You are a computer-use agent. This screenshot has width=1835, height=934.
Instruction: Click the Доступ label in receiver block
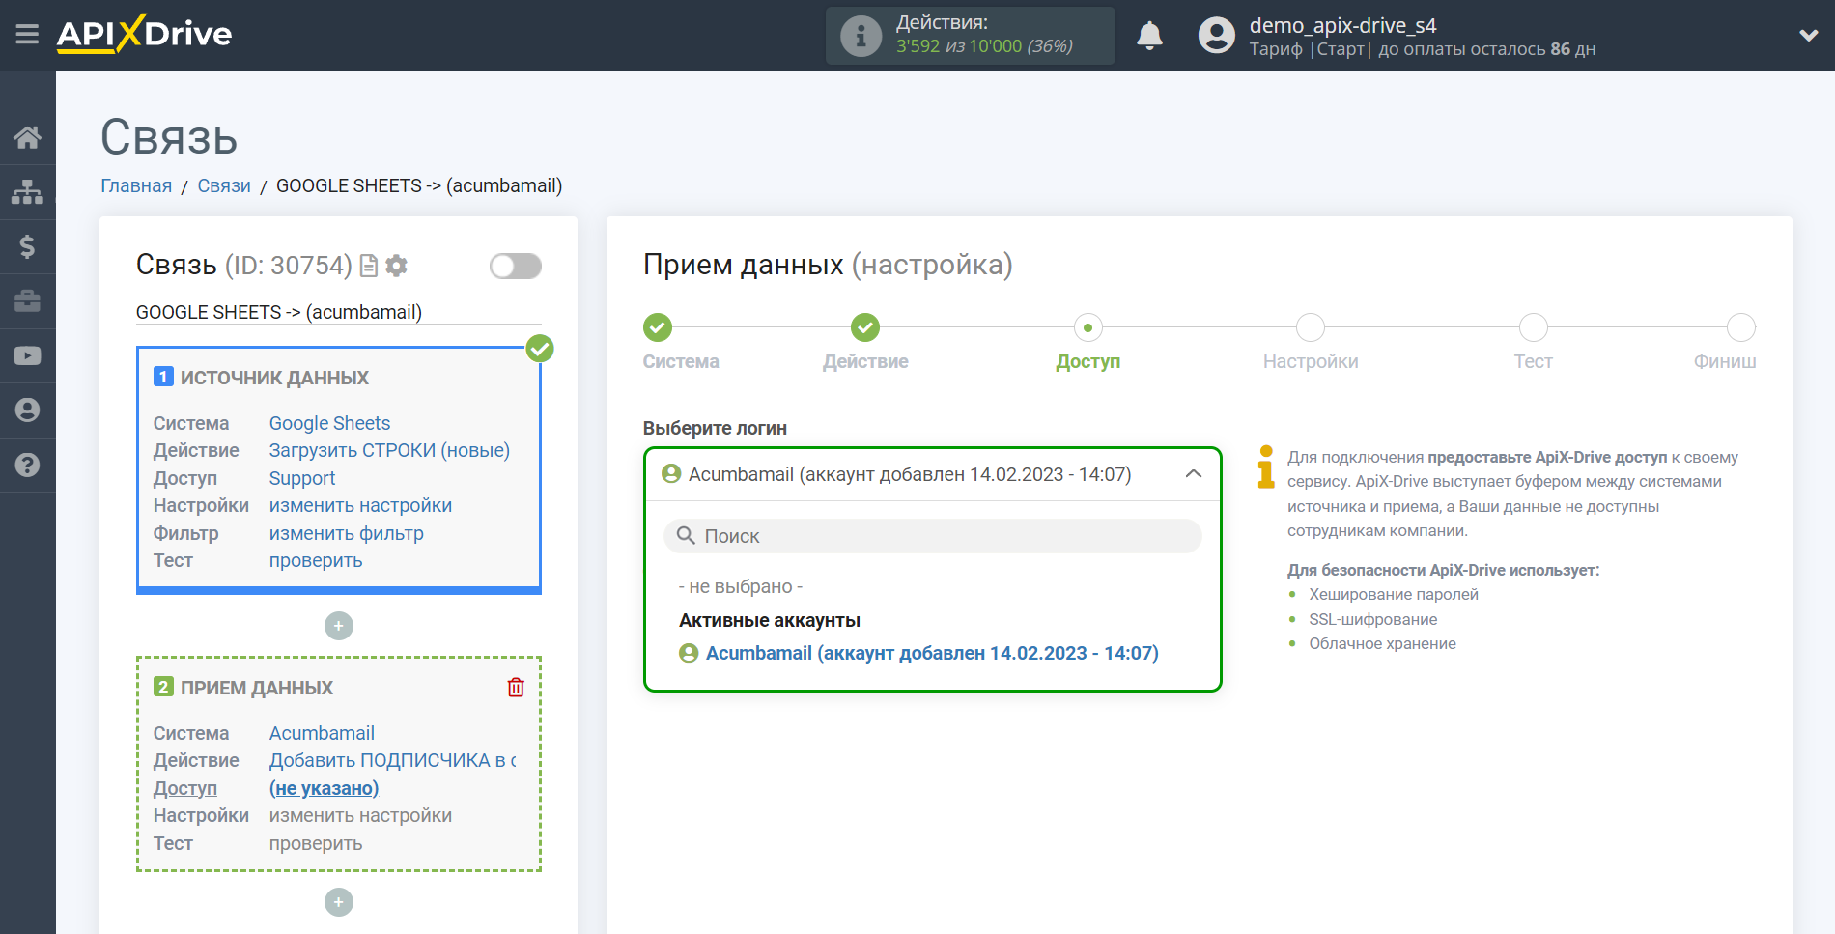click(185, 788)
